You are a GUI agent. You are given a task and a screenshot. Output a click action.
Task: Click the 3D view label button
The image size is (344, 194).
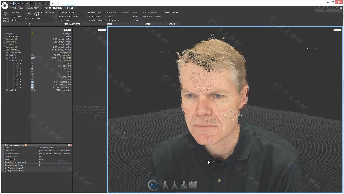click(x=337, y=30)
